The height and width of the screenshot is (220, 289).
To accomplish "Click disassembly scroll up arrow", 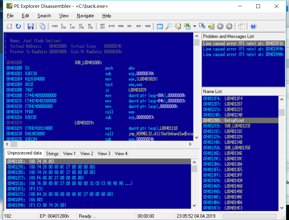I will 197,36.
